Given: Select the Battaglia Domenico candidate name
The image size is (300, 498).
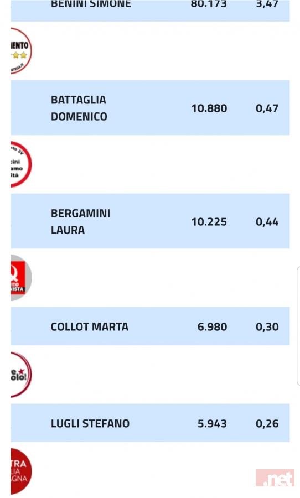Looking at the screenshot, I should (79, 108).
